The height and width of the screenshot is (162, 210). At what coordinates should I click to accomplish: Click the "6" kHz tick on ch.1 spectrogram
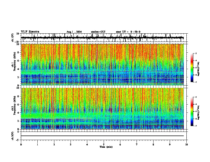[18, 61]
